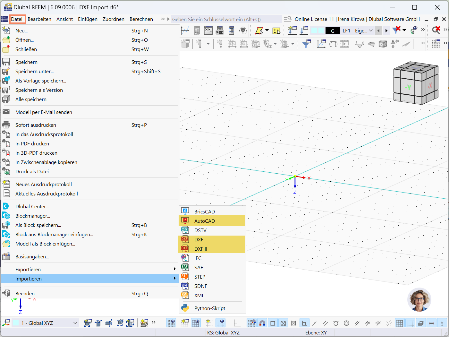Toggle orthogonal mode in bottom status toolbar
This screenshot has height=337, width=449.
tap(304, 323)
